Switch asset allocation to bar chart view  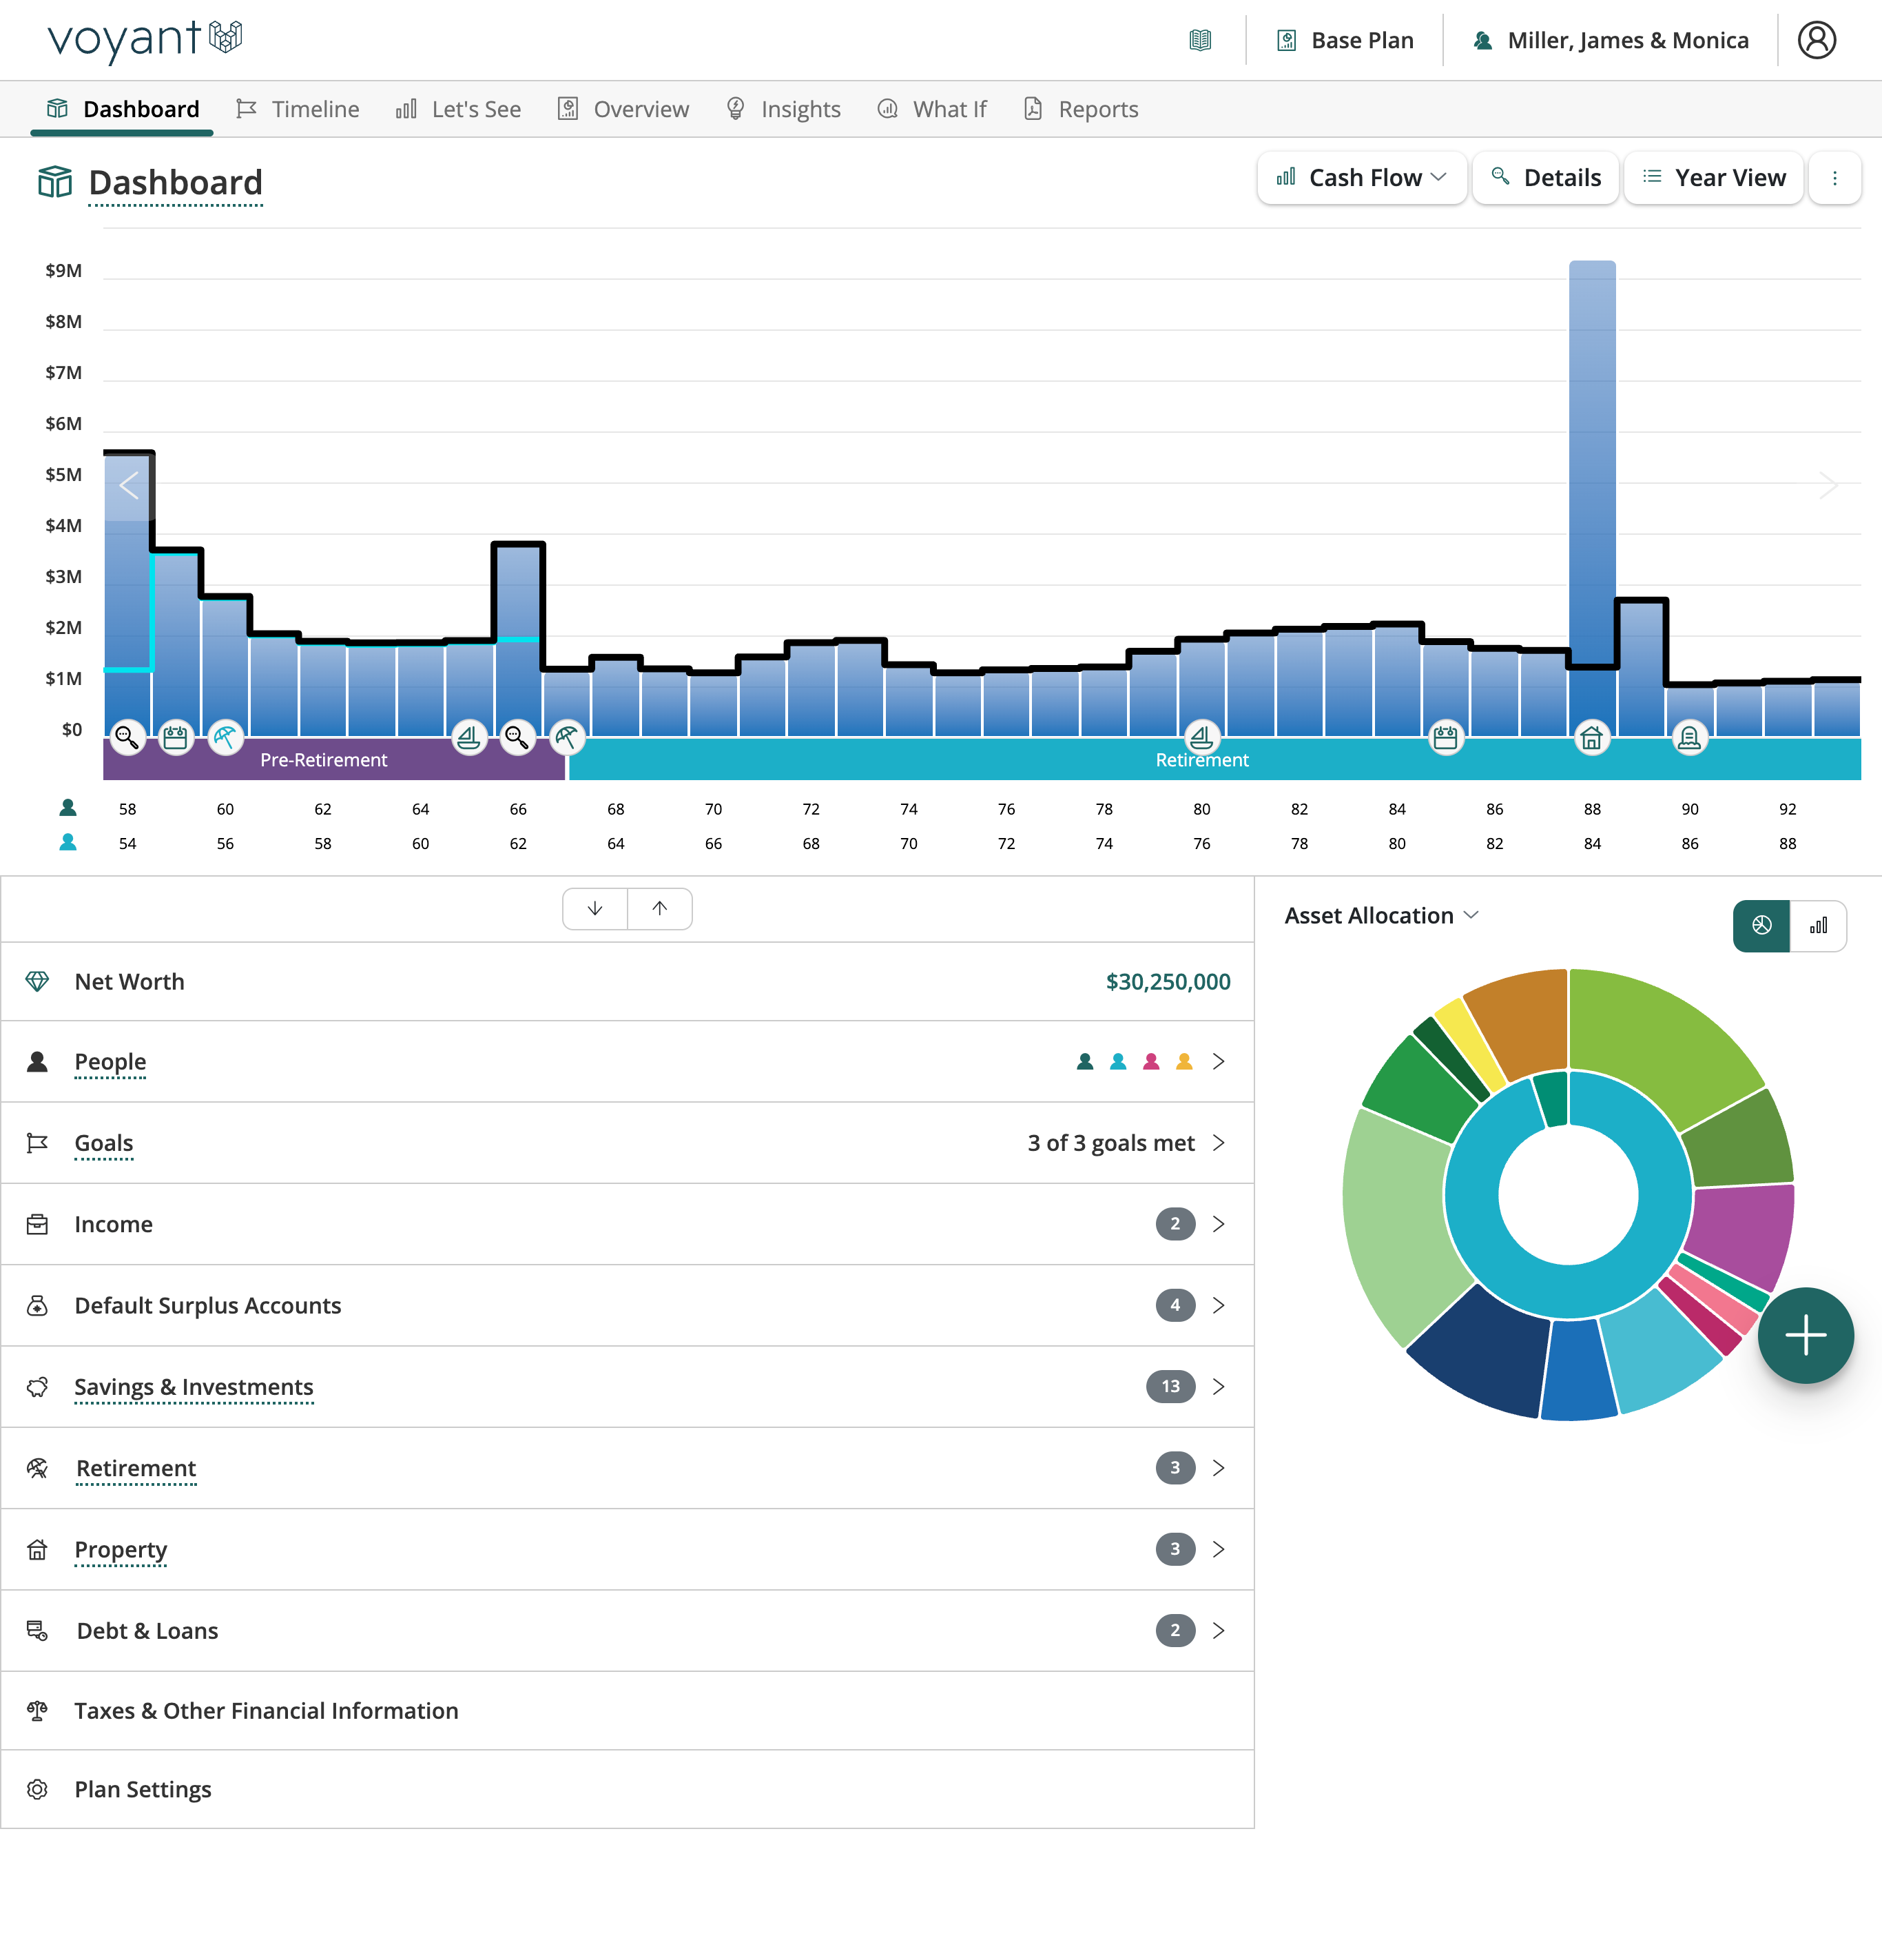pyautogui.click(x=1818, y=925)
